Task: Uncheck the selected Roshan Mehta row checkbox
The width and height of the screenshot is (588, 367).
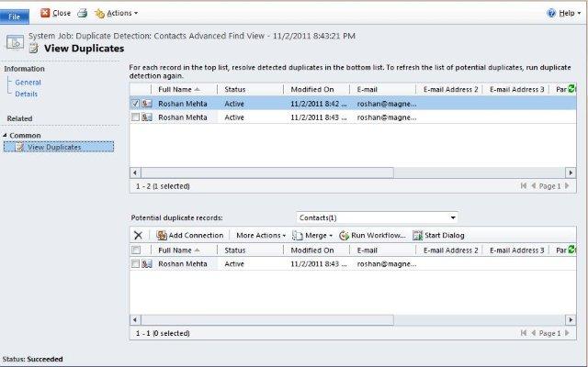Action: [136, 104]
